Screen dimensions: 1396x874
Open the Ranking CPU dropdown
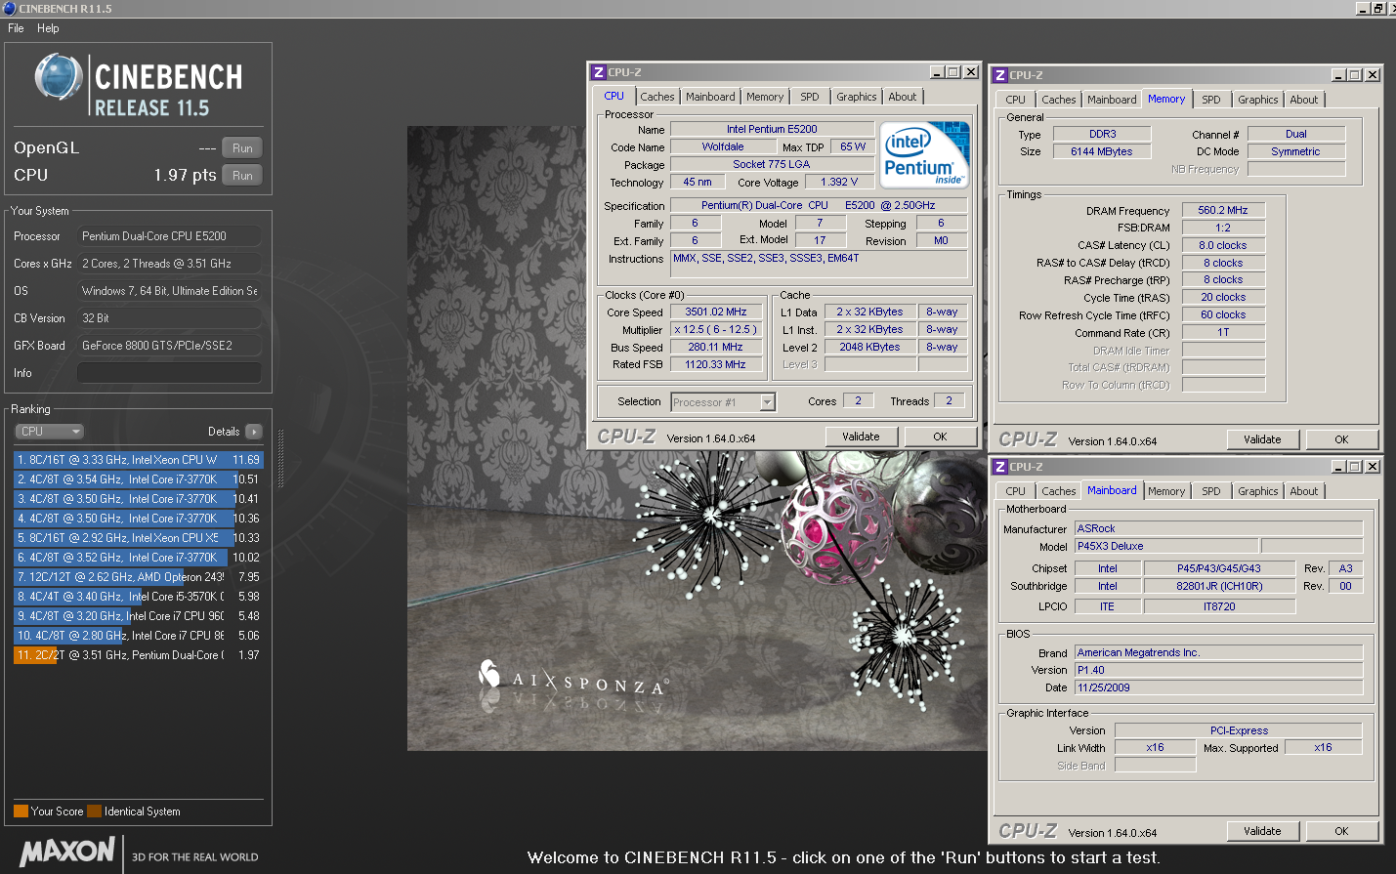[x=50, y=432]
